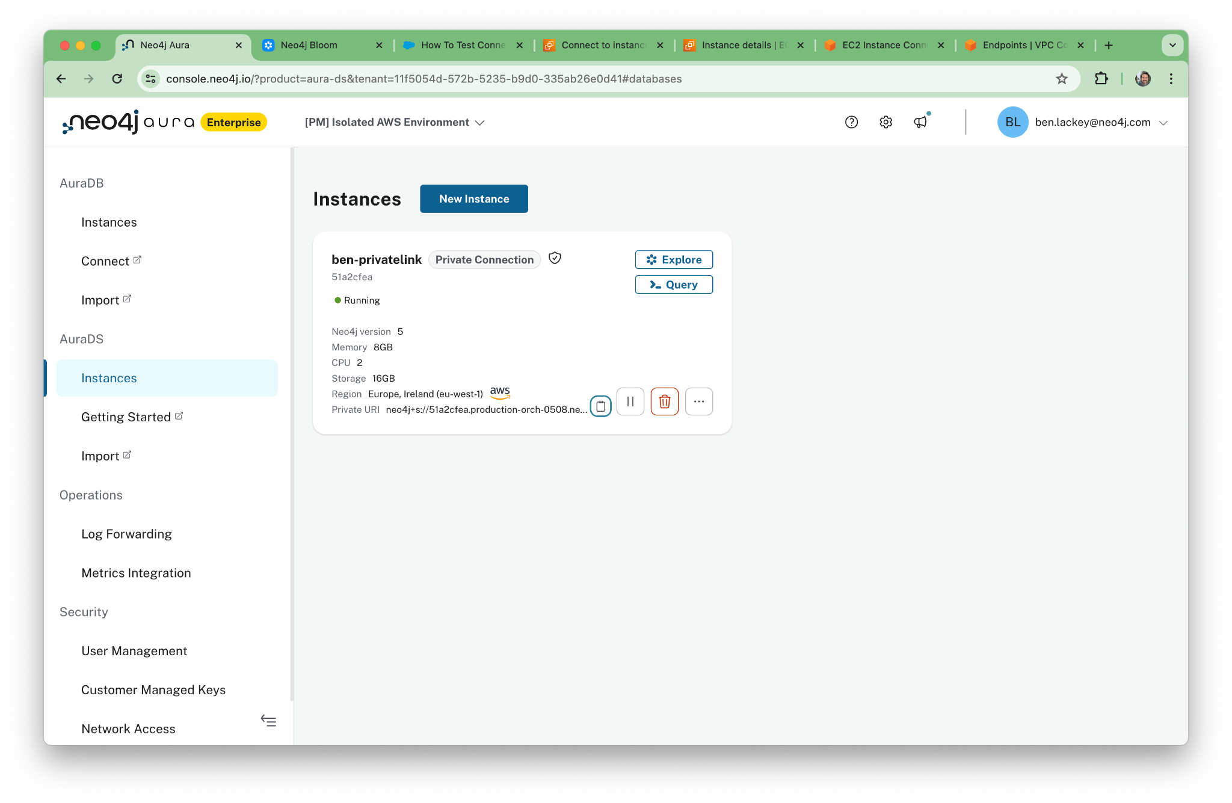Go back to previous page
The width and height of the screenshot is (1232, 803).
(61, 79)
